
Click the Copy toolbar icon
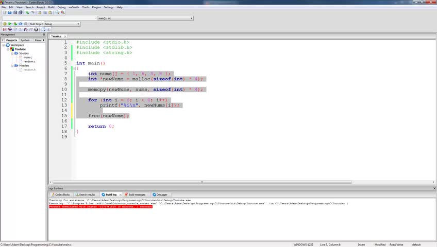[x=45, y=12]
